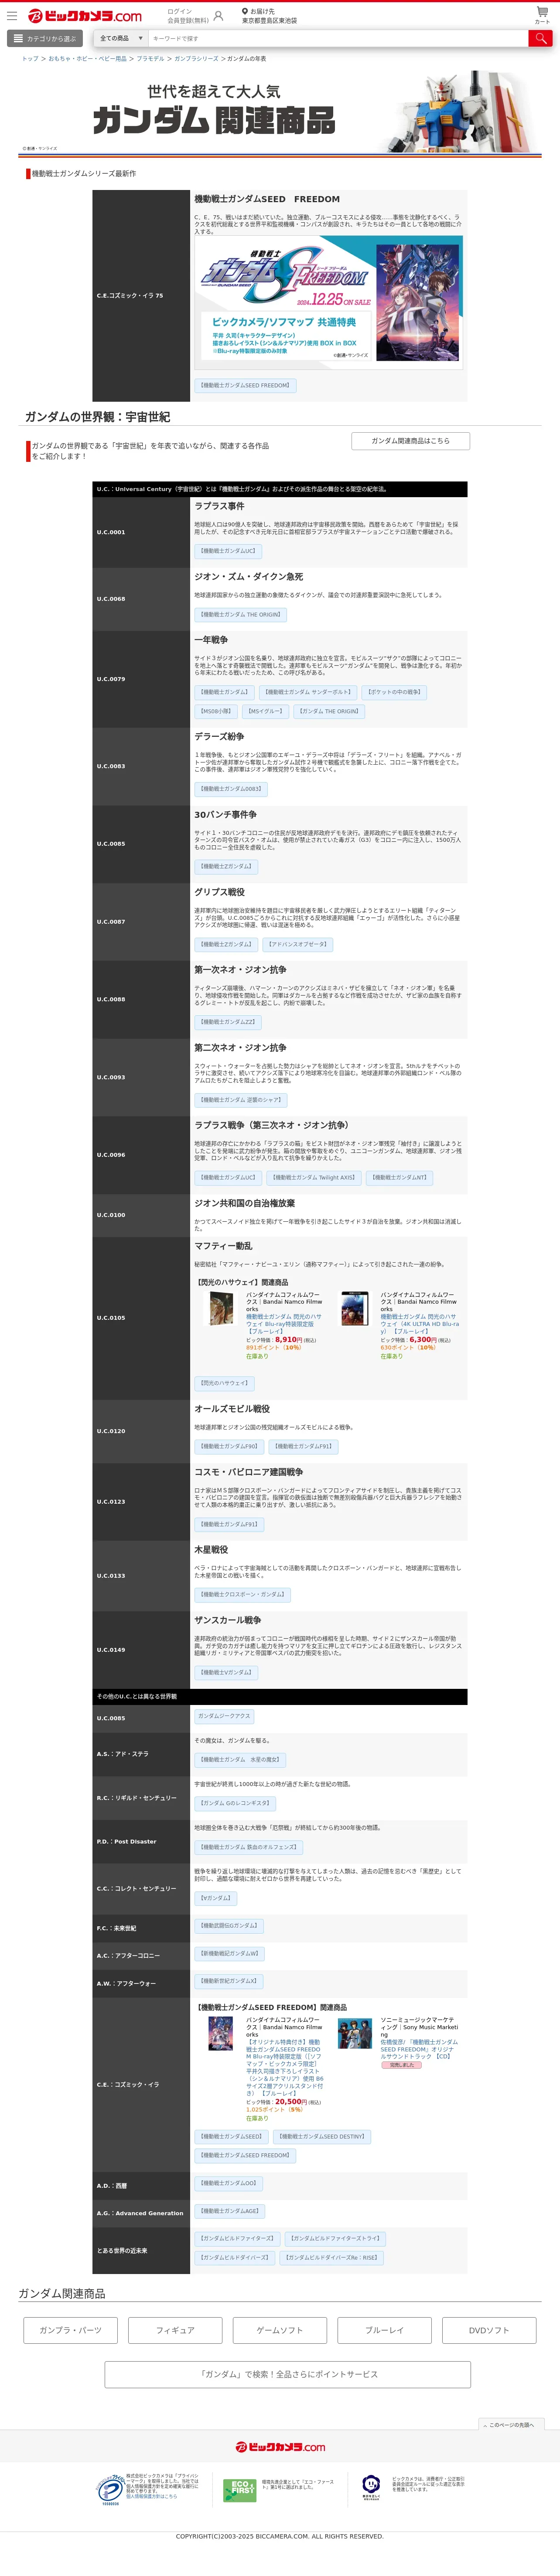Screen dimensions: 560x2576
Task: Click the ゲームソフト category button
Action: click(x=280, y=2330)
